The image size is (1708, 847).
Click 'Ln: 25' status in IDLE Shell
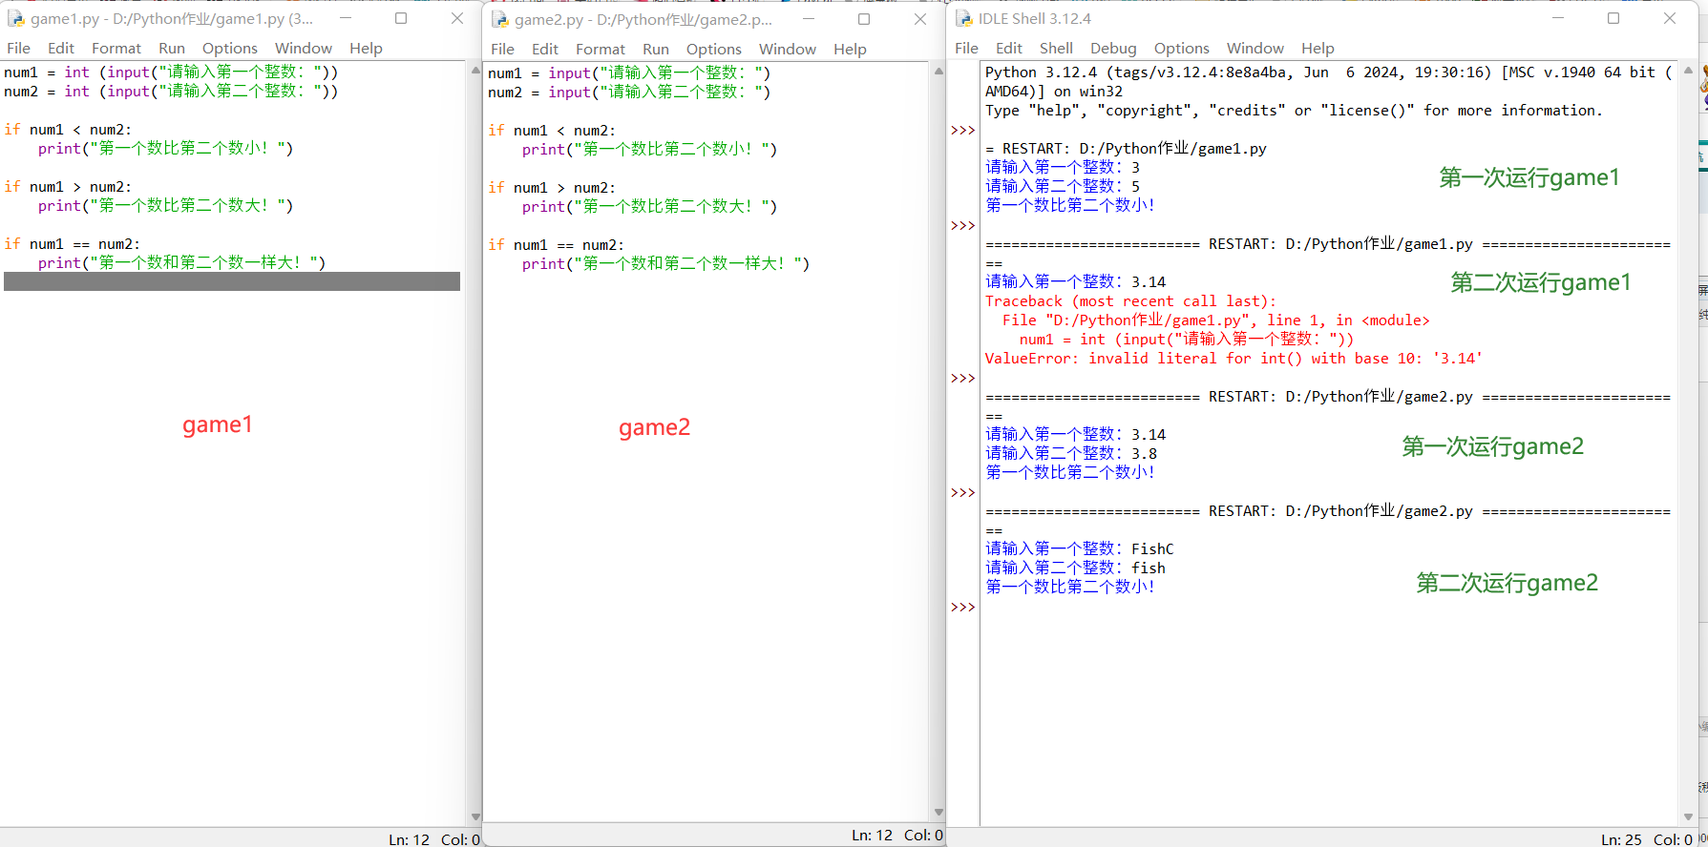1621,839
